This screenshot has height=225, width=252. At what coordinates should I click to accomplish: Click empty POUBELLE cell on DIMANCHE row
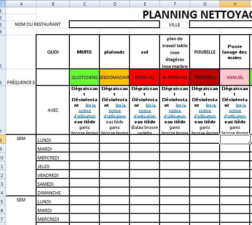click(x=205, y=192)
